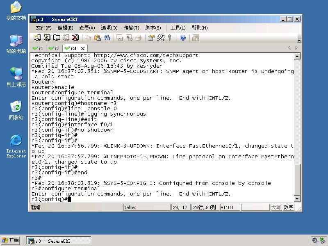Viewport: 328px width, 246px height.
Task: Open the 脚本(S) menu
Action: tap(153, 28)
